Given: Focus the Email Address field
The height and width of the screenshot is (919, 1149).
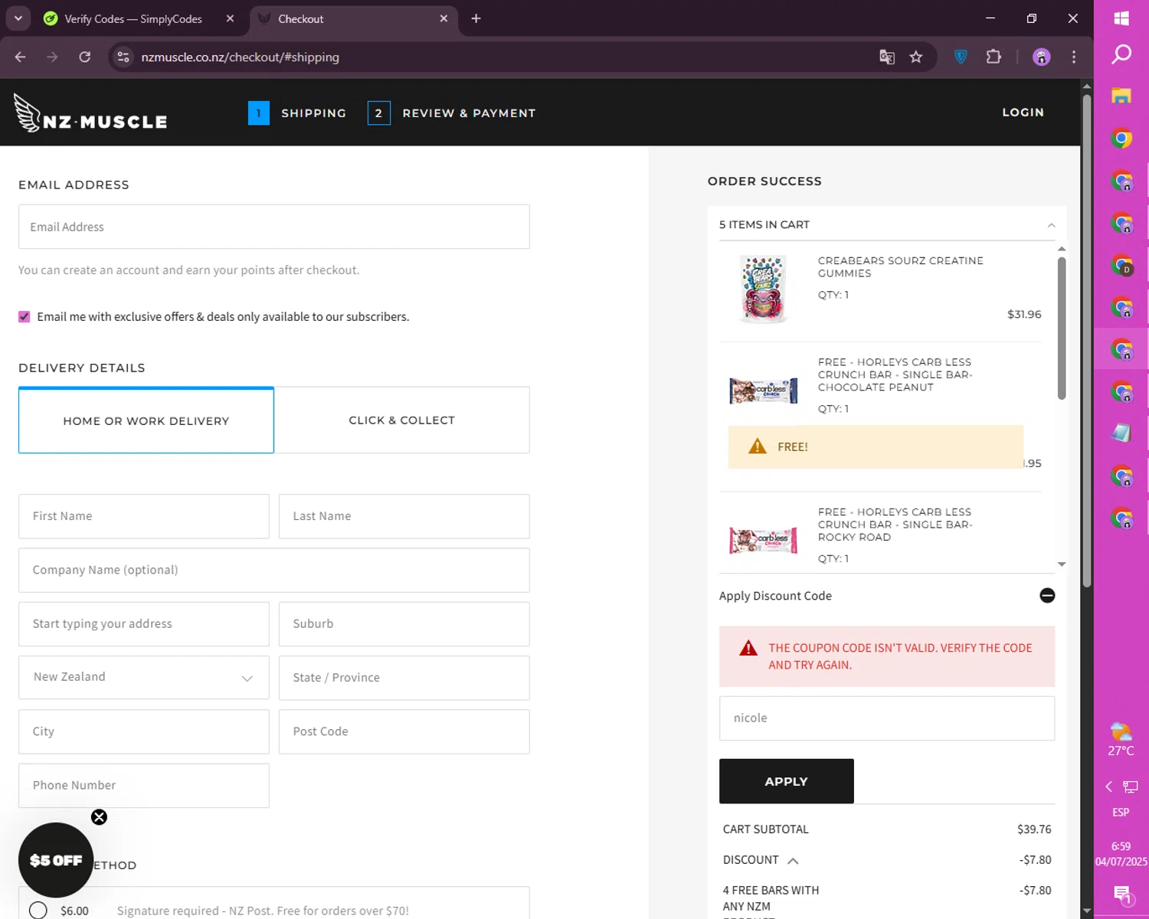Looking at the screenshot, I should click(274, 227).
